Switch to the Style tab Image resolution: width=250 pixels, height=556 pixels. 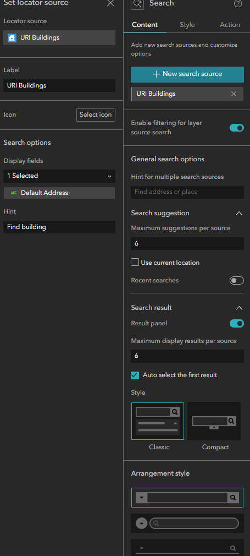coord(187,25)
